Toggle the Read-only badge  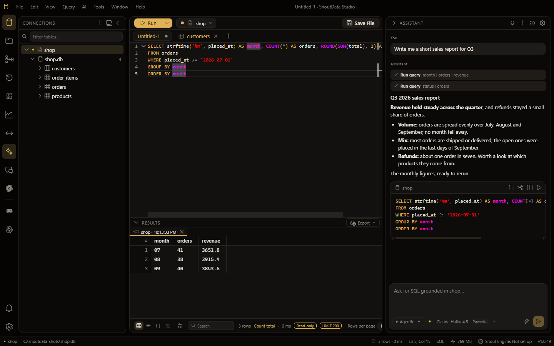click(305, 326)
